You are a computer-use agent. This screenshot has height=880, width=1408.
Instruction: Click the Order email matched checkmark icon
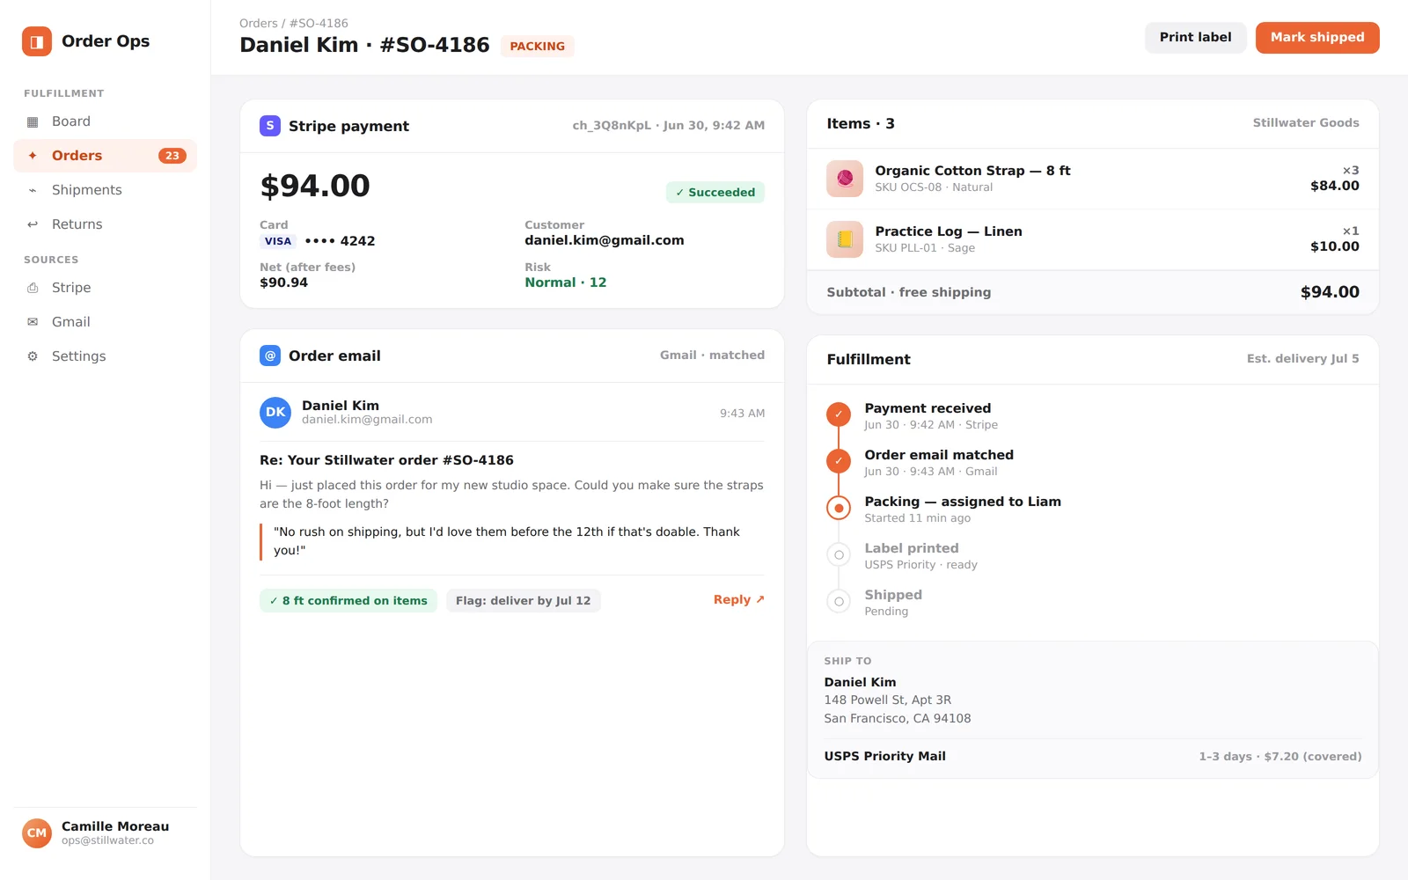[x=839, y=460]
